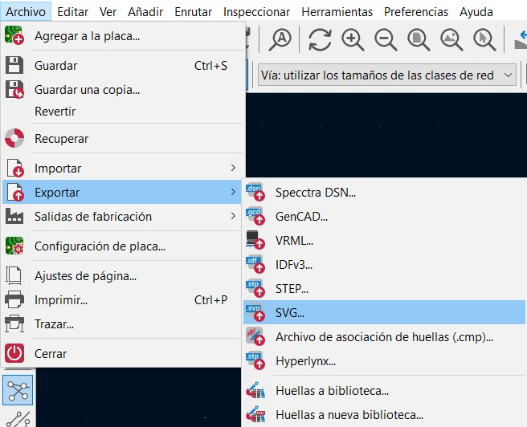Choose SVG... in the export submenu

[x=384, y=312]
